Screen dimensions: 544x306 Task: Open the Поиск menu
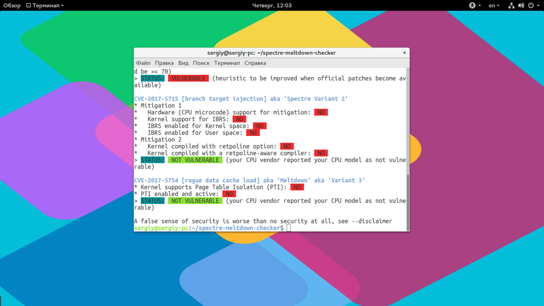[201, 63]
